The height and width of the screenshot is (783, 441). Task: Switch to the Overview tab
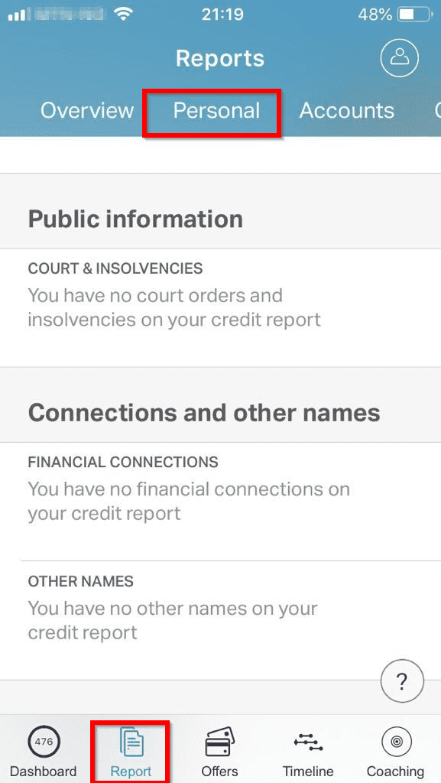click(x=87, y=110)
